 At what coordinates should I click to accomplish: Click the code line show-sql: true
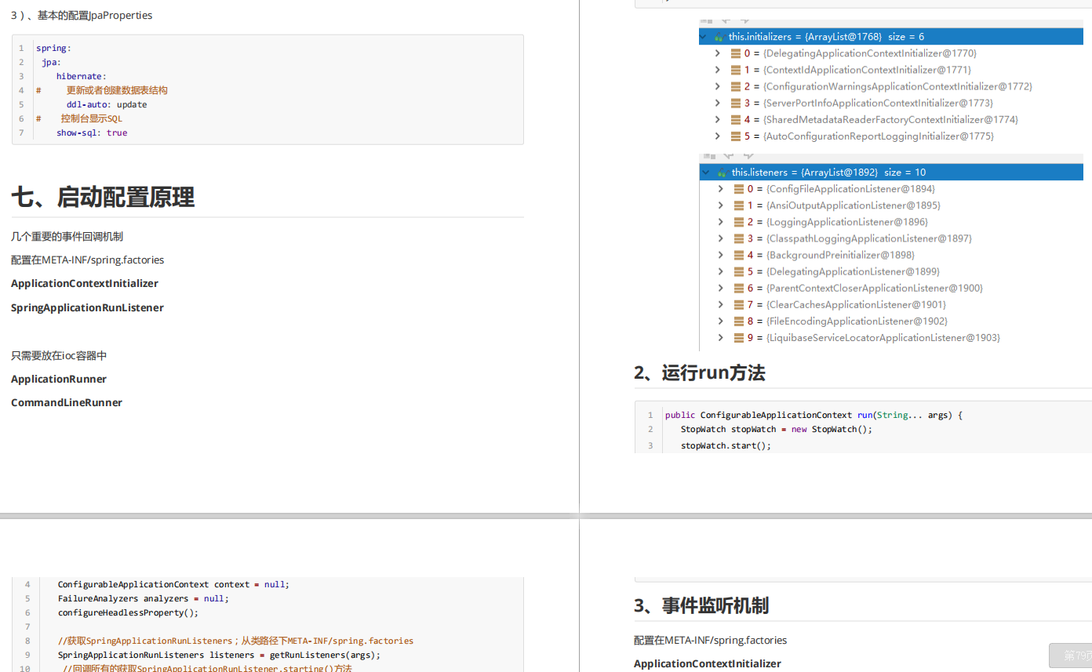click(92, 133)
